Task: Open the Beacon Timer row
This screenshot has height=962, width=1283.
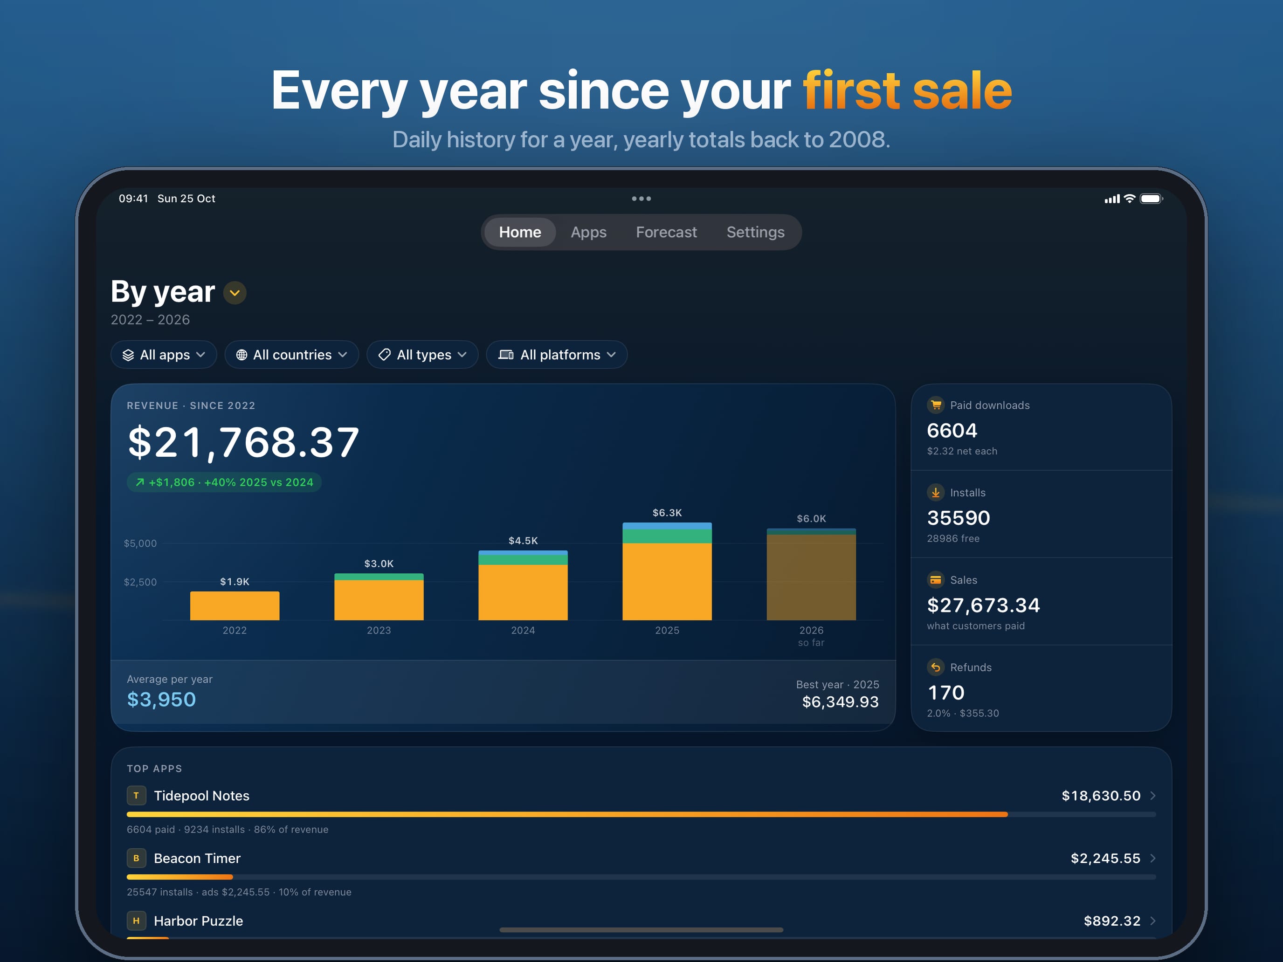Action: (641, 873)
